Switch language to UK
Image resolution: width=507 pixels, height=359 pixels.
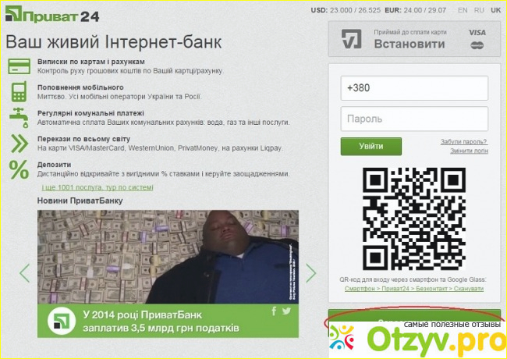click(x=495, y=10)
